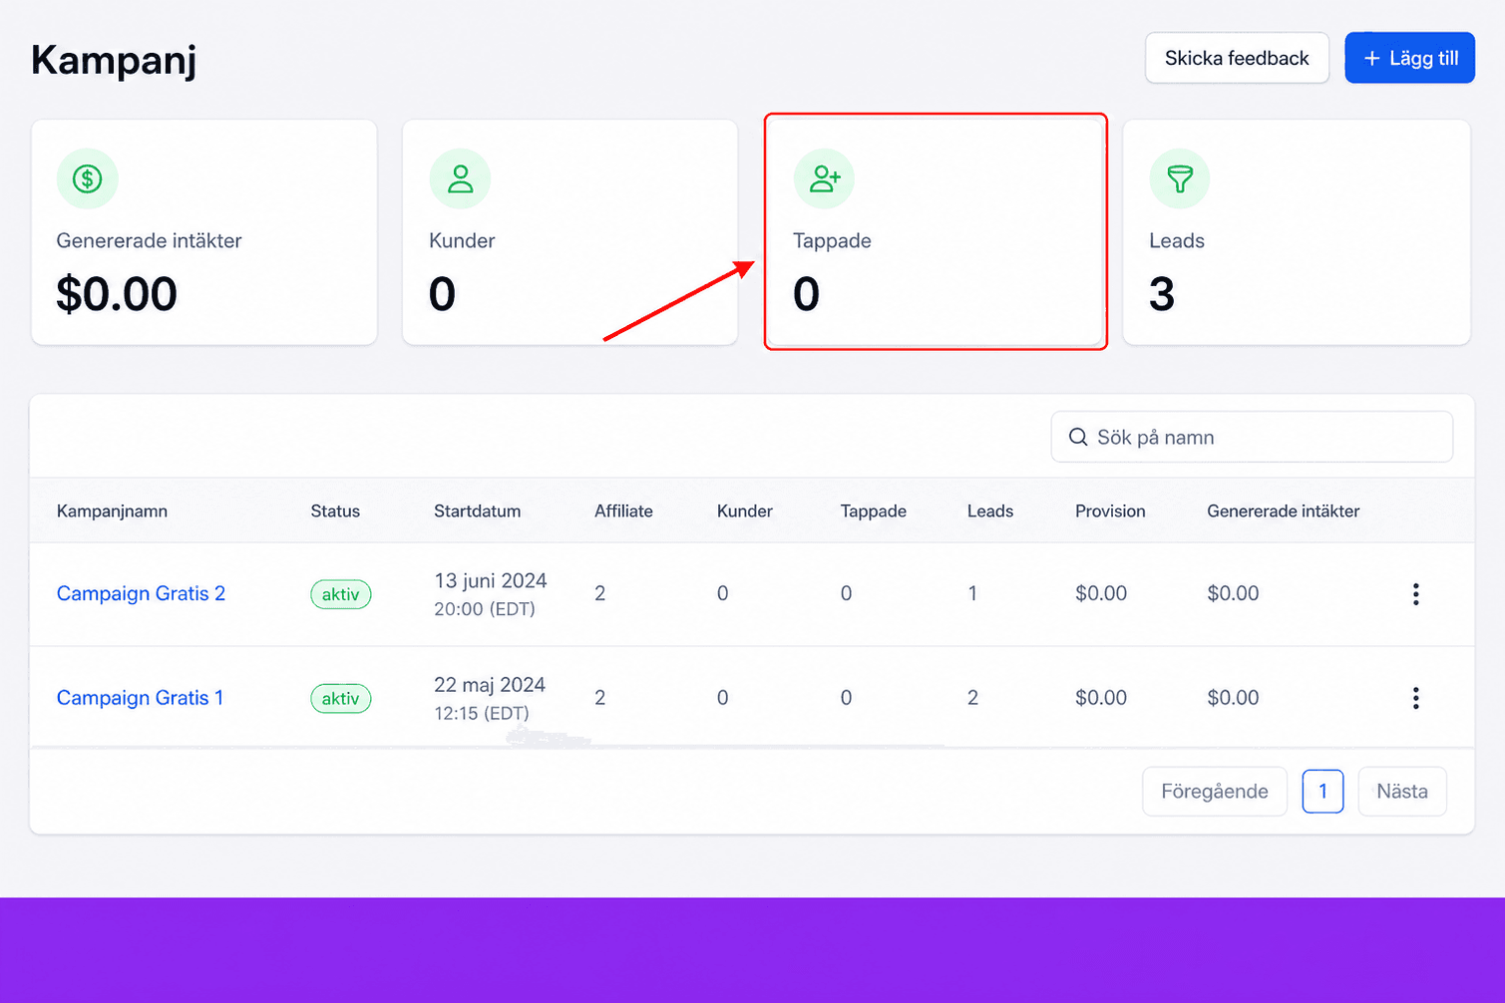Focus the Sök på namn search field
The width and height of the screenshot is (1505, 1003).
tap(1252, 438)
